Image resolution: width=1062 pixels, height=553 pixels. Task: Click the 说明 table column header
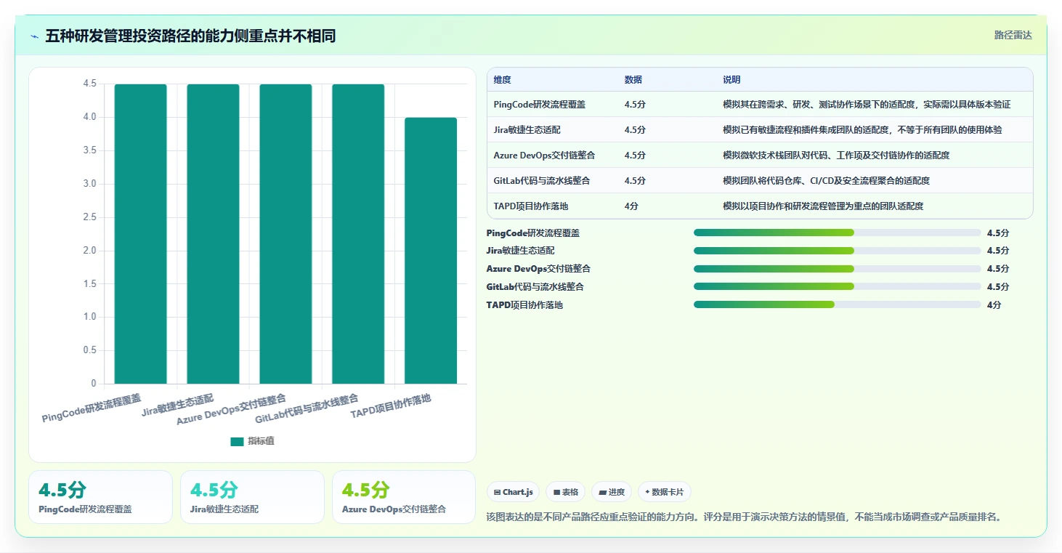[731, 80]
